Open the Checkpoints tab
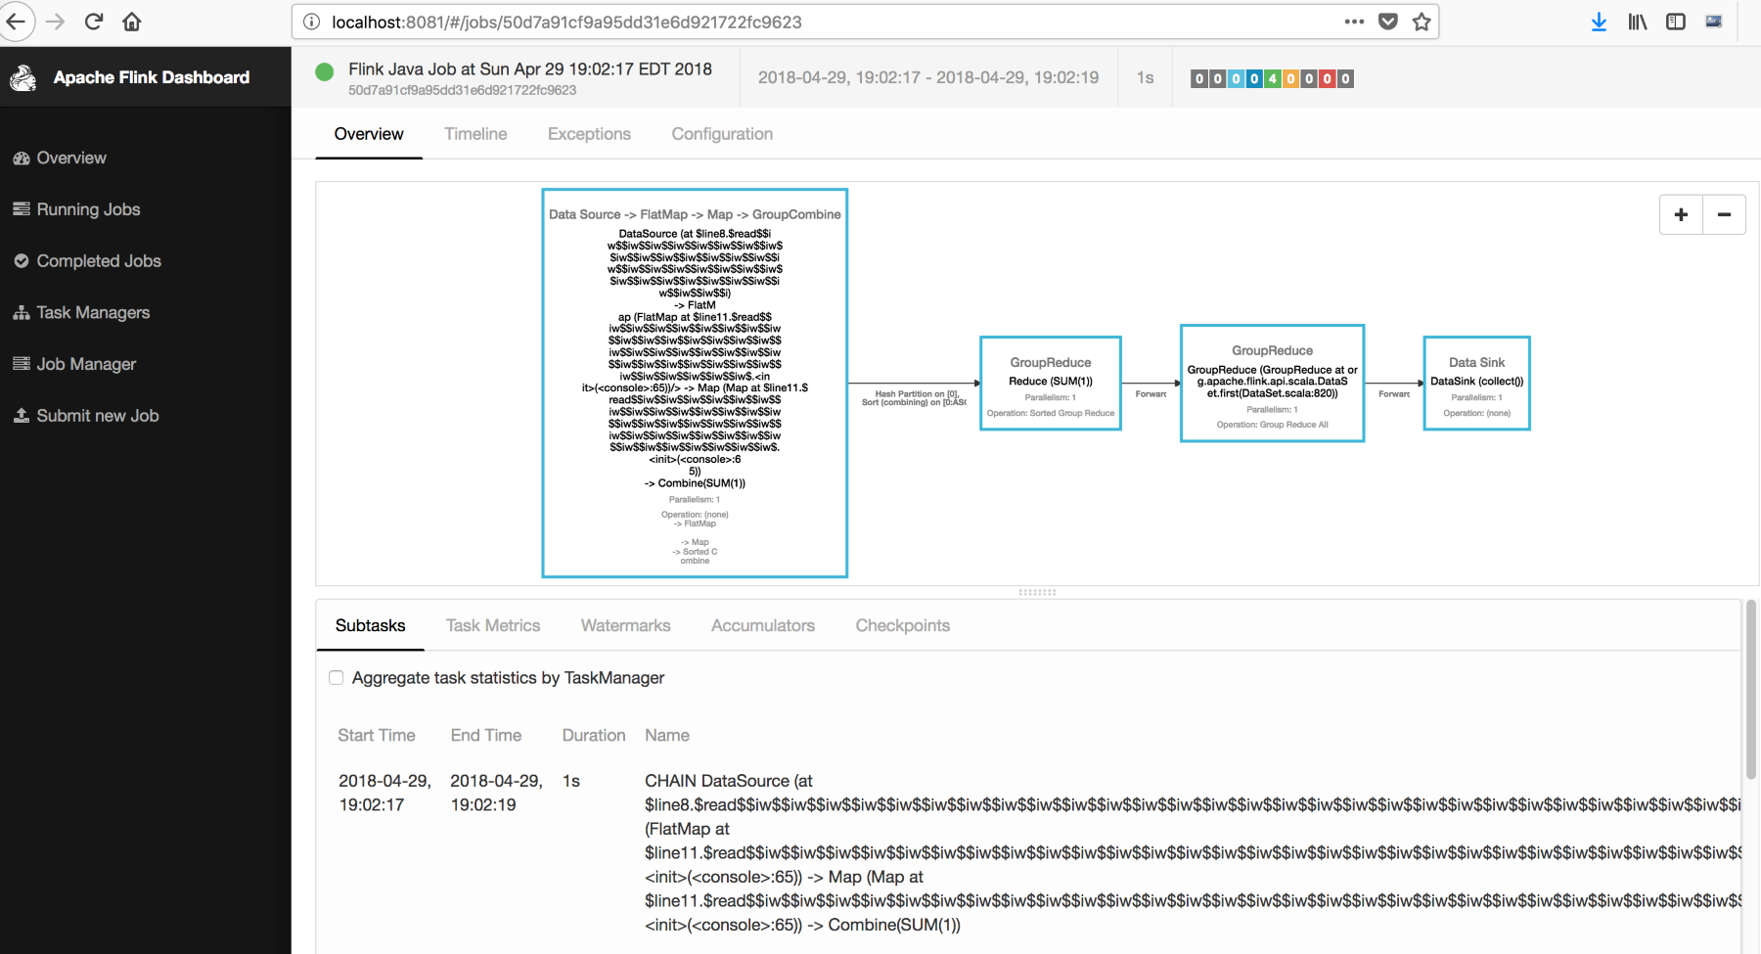 pos(903,625)
